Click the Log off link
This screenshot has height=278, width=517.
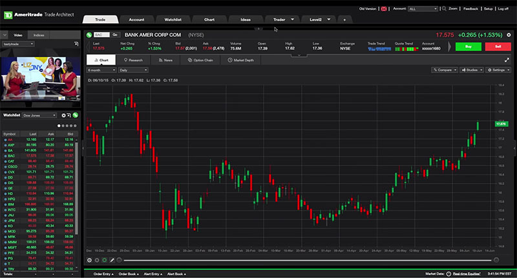point(503,9)
